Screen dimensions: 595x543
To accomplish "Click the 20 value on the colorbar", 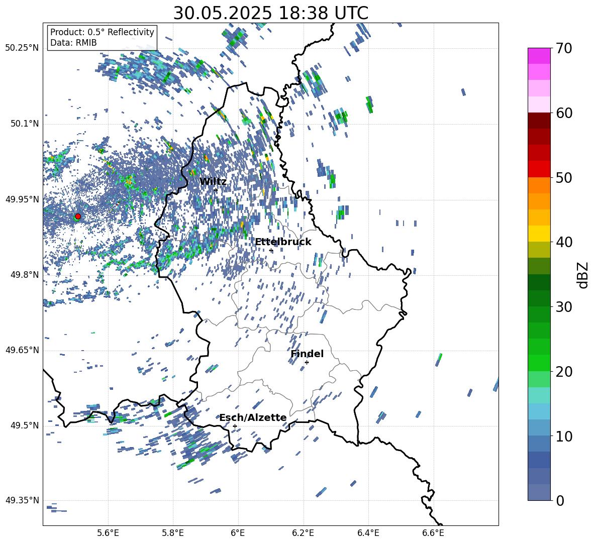I will pyautogui.click(x=564, y=371).
